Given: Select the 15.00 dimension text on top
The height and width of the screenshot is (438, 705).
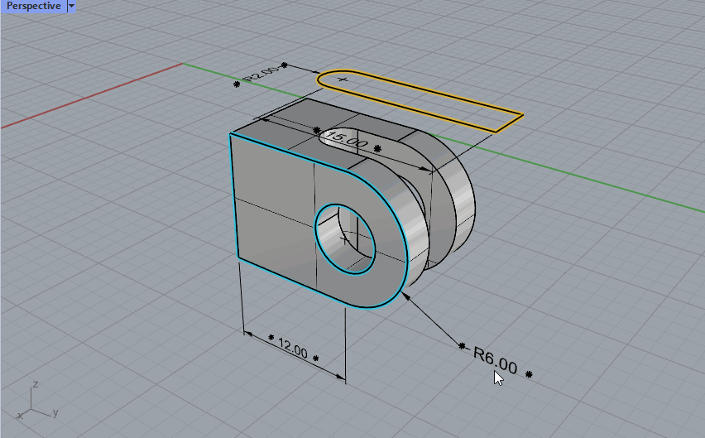Looking at the screenshot, I should pyautogui.click(x=346, y=142).
